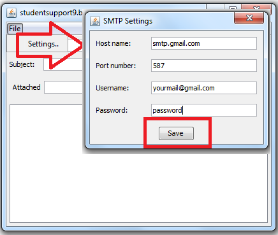
Task: Close the SMTP Settings dialog
Action: click(x=249, y=18)
